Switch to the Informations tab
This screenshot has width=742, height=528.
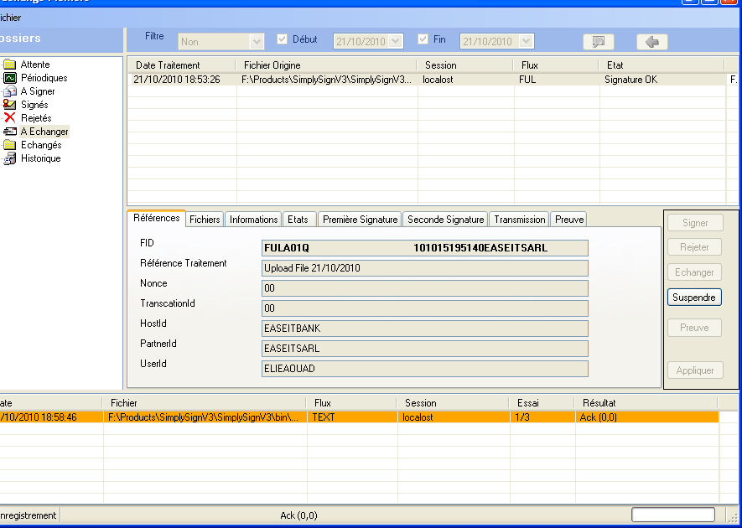click(254, 220)
